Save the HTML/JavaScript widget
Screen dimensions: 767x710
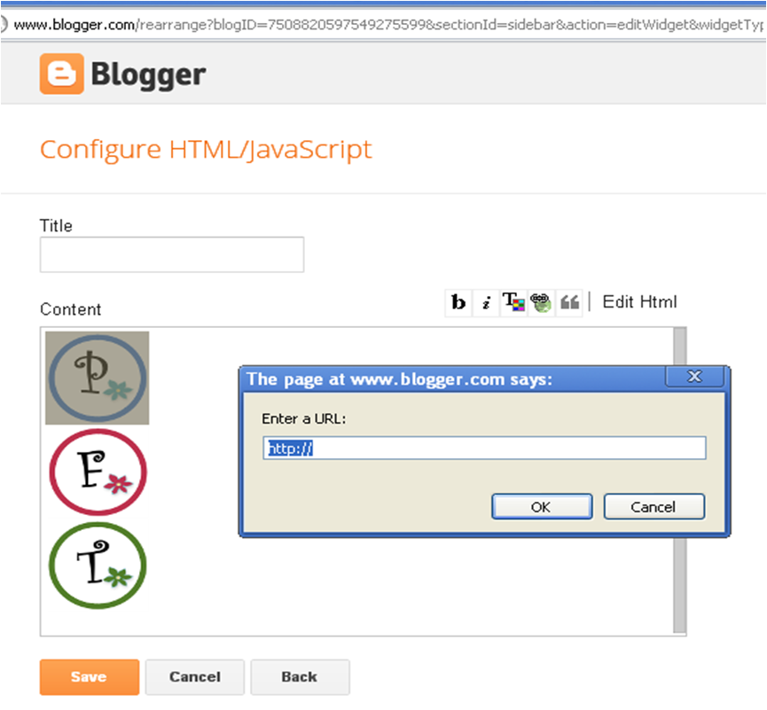[89, 676]
